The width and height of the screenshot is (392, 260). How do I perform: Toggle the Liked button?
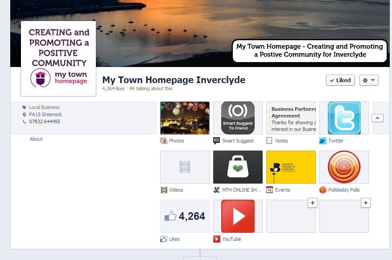341,80
